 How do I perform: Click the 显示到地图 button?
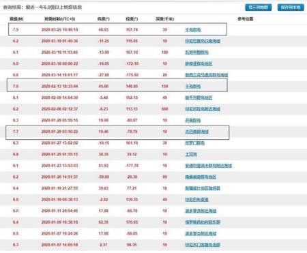258,8
